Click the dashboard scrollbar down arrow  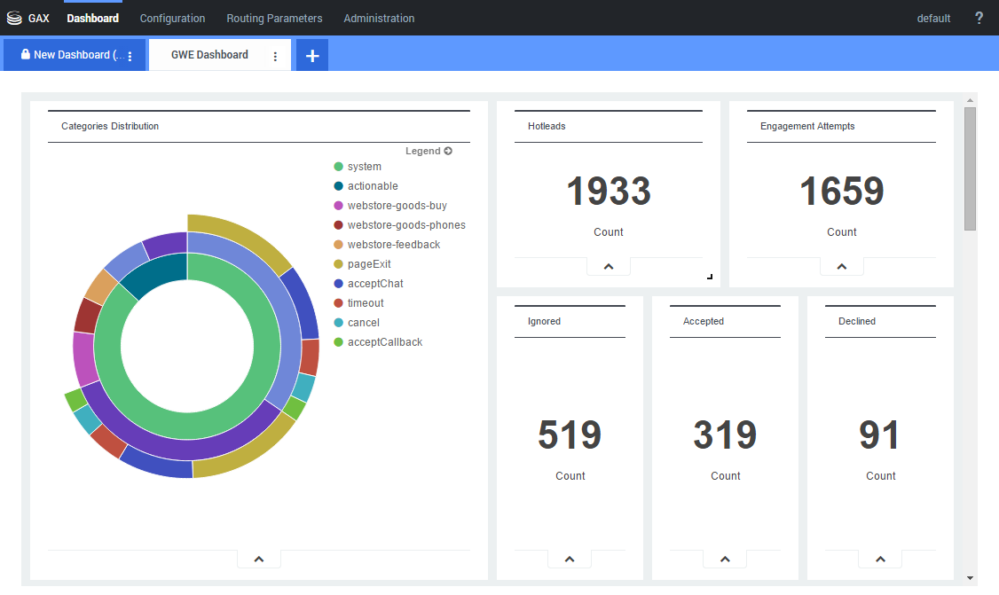970,578
